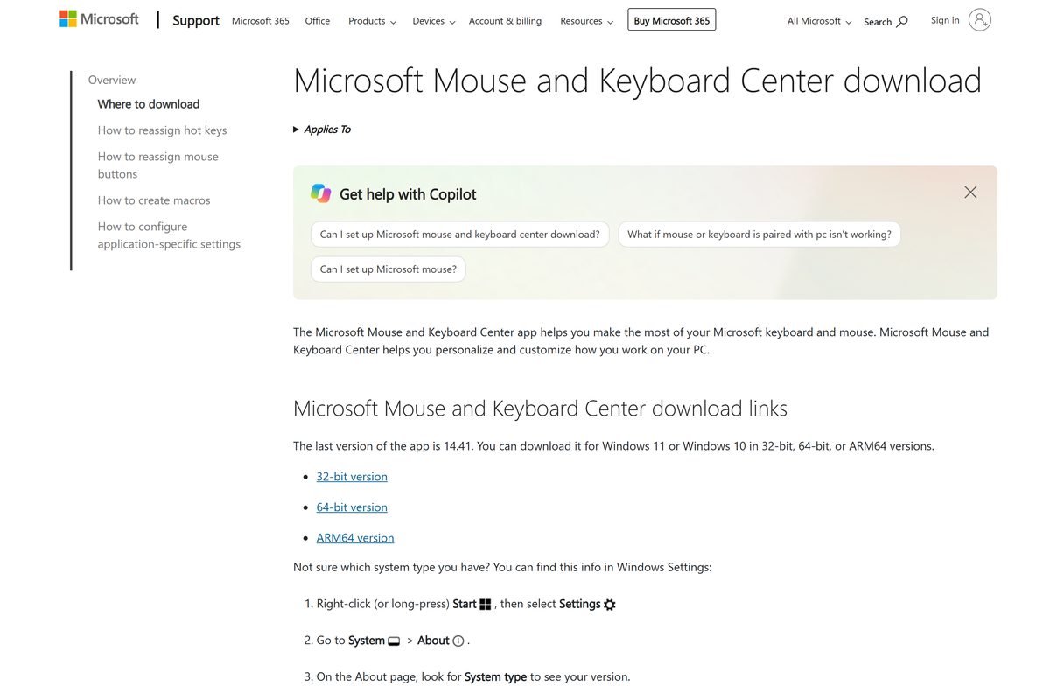The height and width of the screenshot is (693, 1050).
Task: Close the Copilot help panel
Action: pyautogui.click(x=970, y=192)
